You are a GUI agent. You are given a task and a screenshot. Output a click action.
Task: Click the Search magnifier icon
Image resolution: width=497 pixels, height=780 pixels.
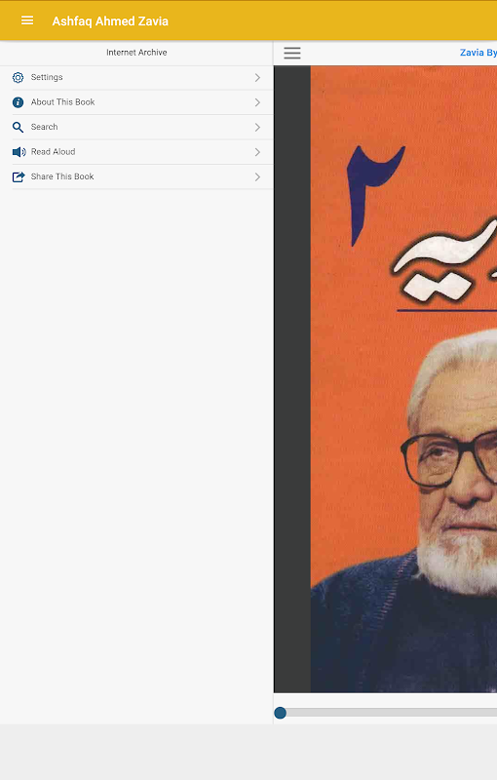pyautogui.click(x=18, y=128)
